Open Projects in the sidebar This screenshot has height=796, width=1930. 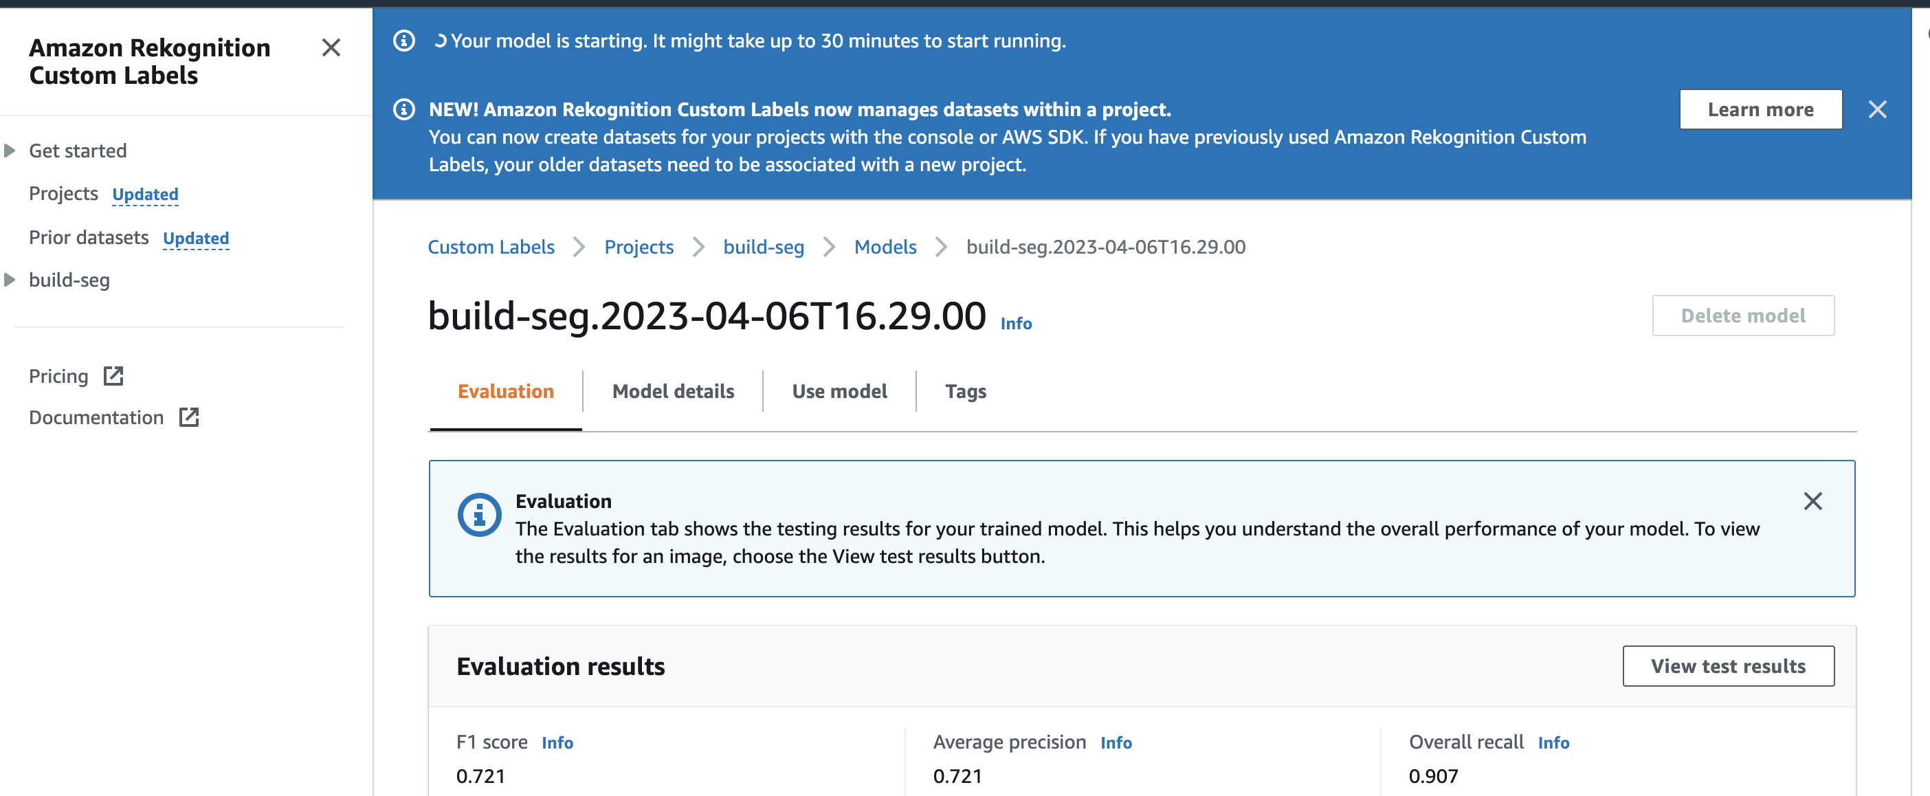[x=64, y=193]
